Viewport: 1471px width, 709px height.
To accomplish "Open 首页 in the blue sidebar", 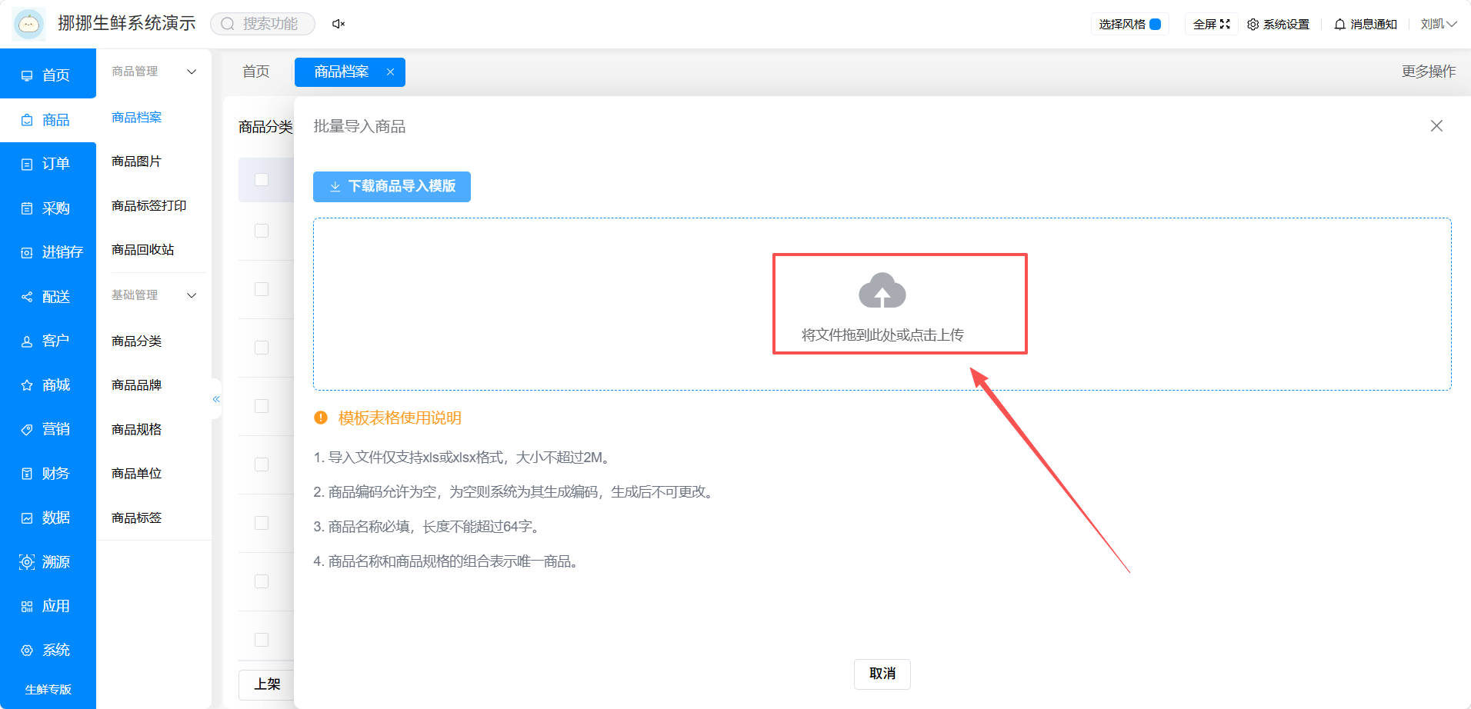I will (48, 75).
